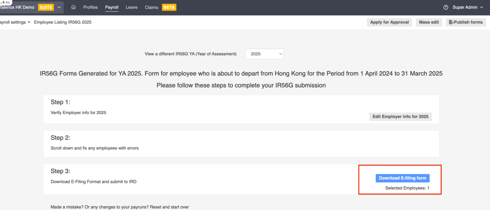Switch to the Profiles tab
490x210 pixels.
pos(90,8)
